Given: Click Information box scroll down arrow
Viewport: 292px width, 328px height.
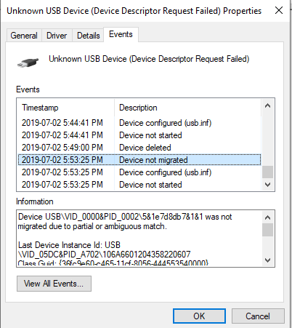Looking at the screenshot, I should click(267, 260).
